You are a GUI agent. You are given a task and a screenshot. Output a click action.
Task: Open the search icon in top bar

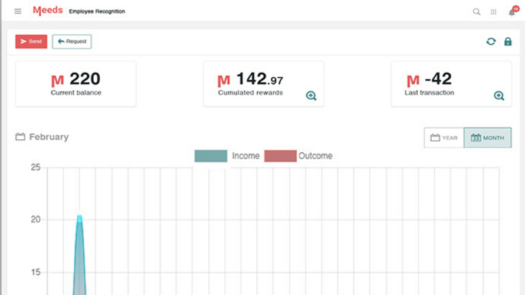tap(477, 12)
